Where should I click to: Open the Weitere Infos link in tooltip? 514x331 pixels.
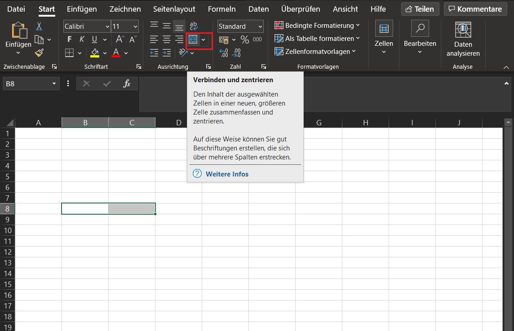227,174
